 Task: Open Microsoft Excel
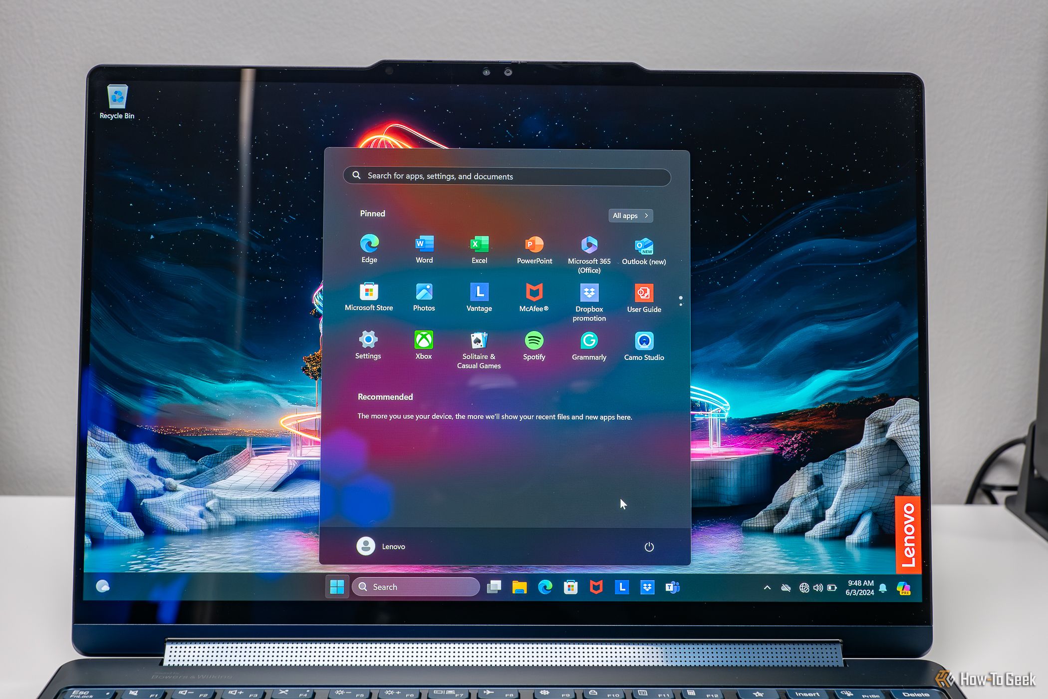(478, 245)
